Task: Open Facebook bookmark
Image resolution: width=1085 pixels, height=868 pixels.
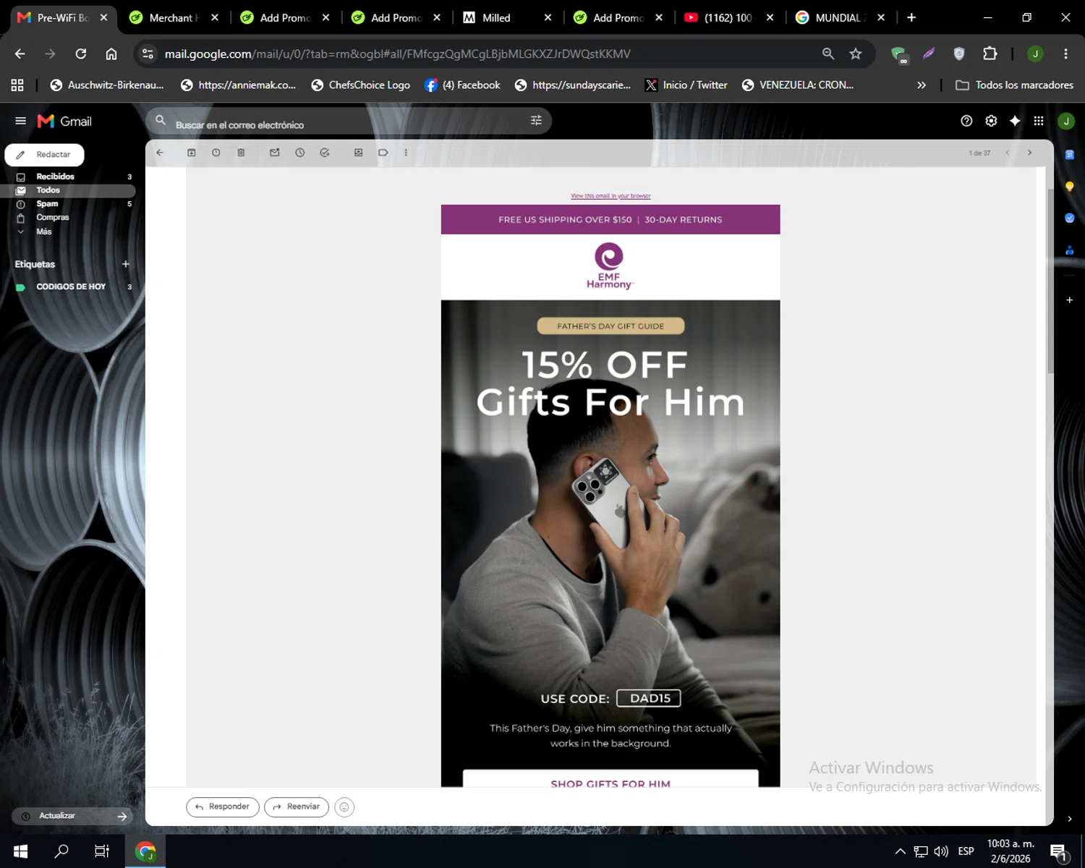Action: pyautogui.click(x=462, y=85)
